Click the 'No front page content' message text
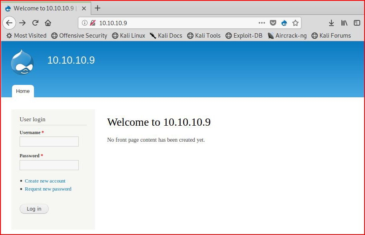365x235 pixels. pyautogui.click(x=156, y=140)
